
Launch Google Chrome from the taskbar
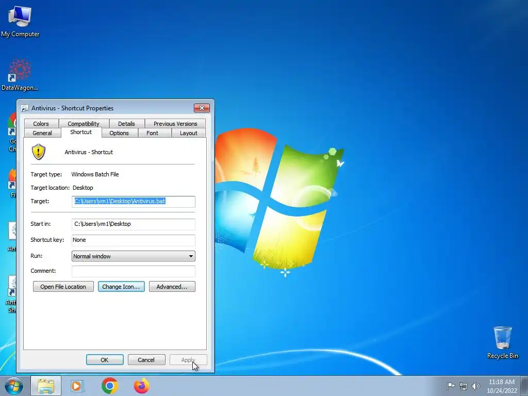click(x=109, y=386)
